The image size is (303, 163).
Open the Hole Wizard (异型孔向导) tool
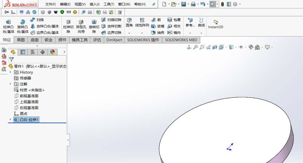point(81,27)
